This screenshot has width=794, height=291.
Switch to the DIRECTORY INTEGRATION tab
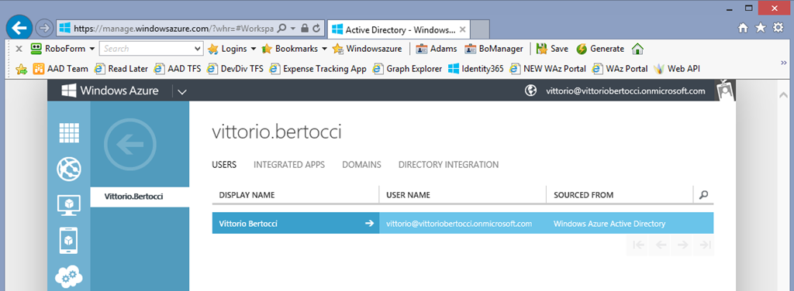(x=449, y=165)
